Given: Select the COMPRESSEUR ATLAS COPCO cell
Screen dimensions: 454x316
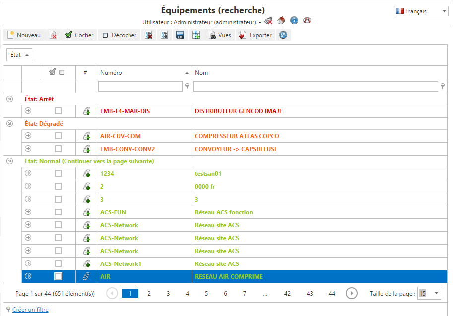Looking at the screenshot, I should click(x=320, y=136).
